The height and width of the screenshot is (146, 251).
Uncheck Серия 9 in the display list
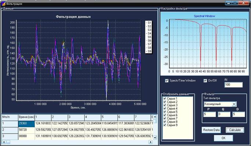[x=164, y=125]
